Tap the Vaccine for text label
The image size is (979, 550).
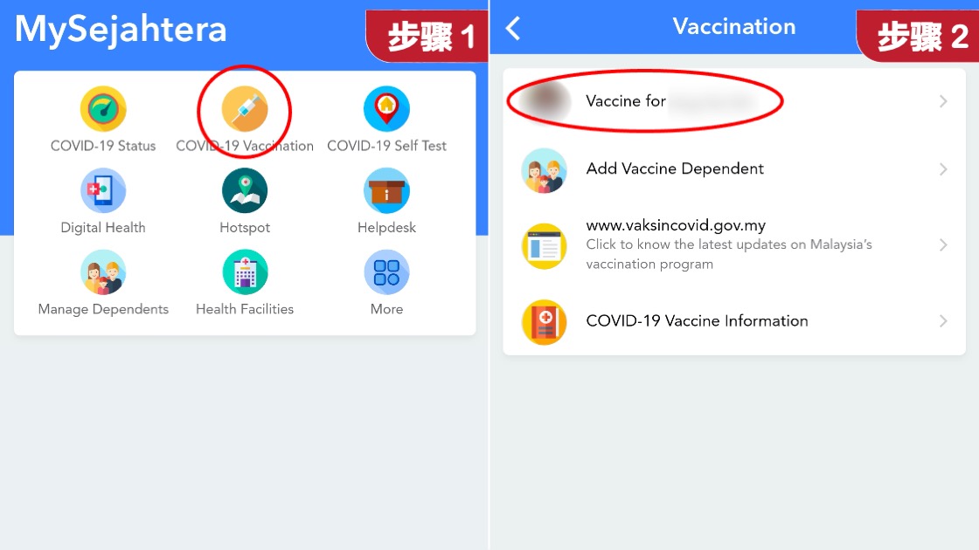626,101
